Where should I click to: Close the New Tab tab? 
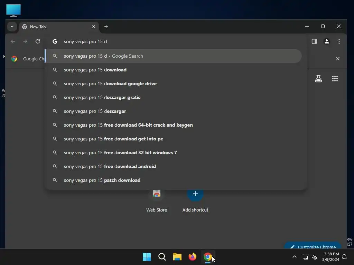pos(93,27)
